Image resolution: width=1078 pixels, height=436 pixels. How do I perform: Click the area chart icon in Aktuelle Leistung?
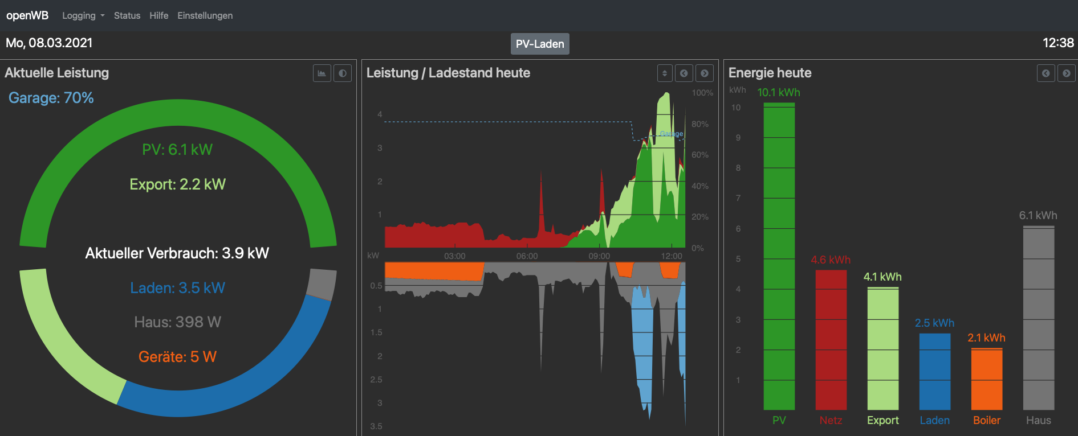(322, 73)
